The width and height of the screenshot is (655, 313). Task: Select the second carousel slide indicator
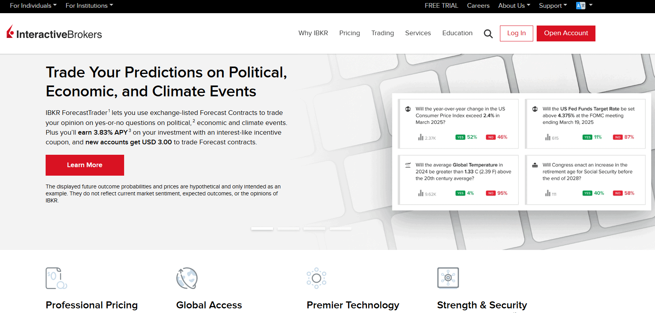pos(288,229)
